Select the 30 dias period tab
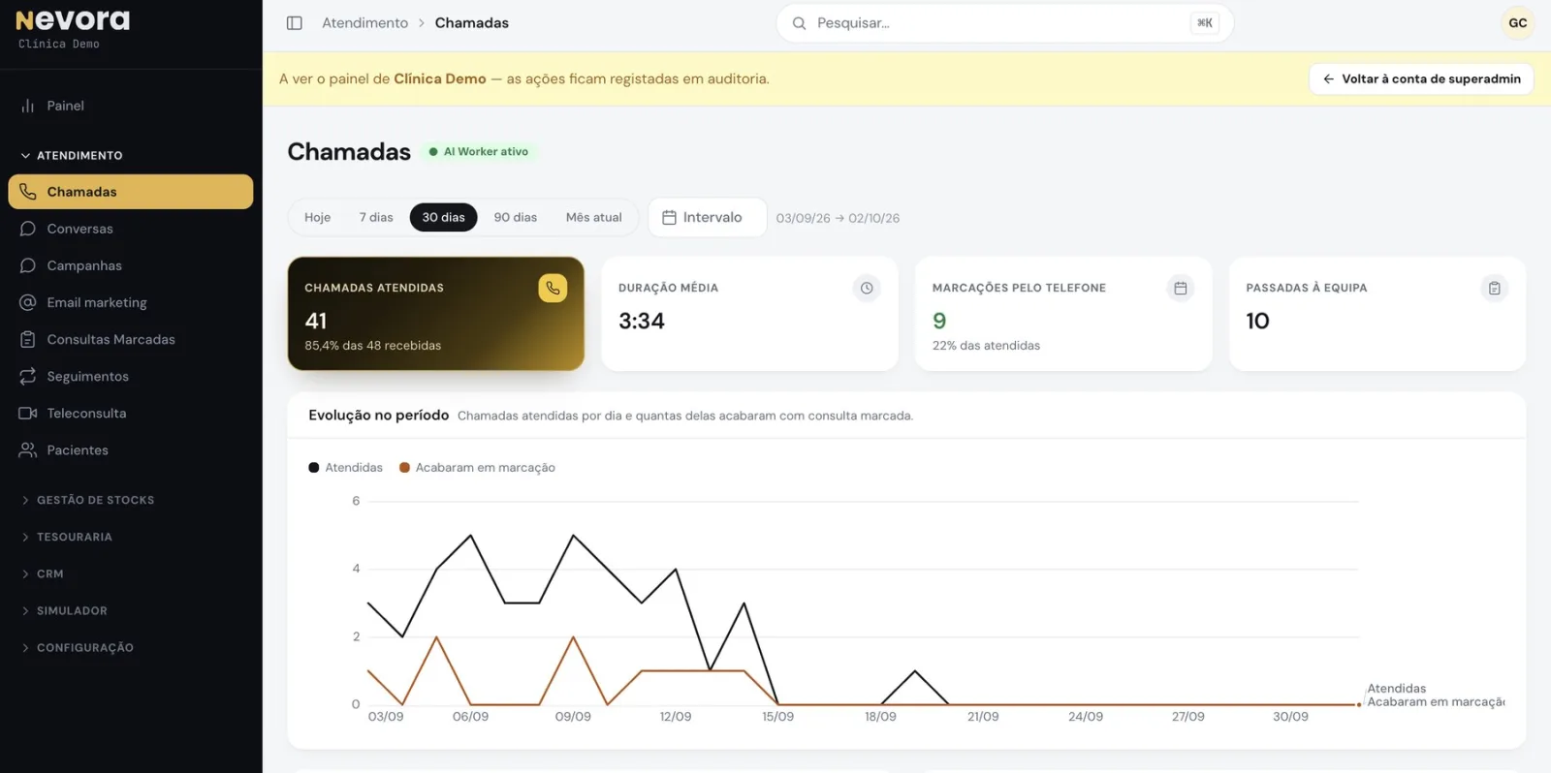The width and height of the screenshot is (1551, 773). pyautogui.click(x=443, y=218)
